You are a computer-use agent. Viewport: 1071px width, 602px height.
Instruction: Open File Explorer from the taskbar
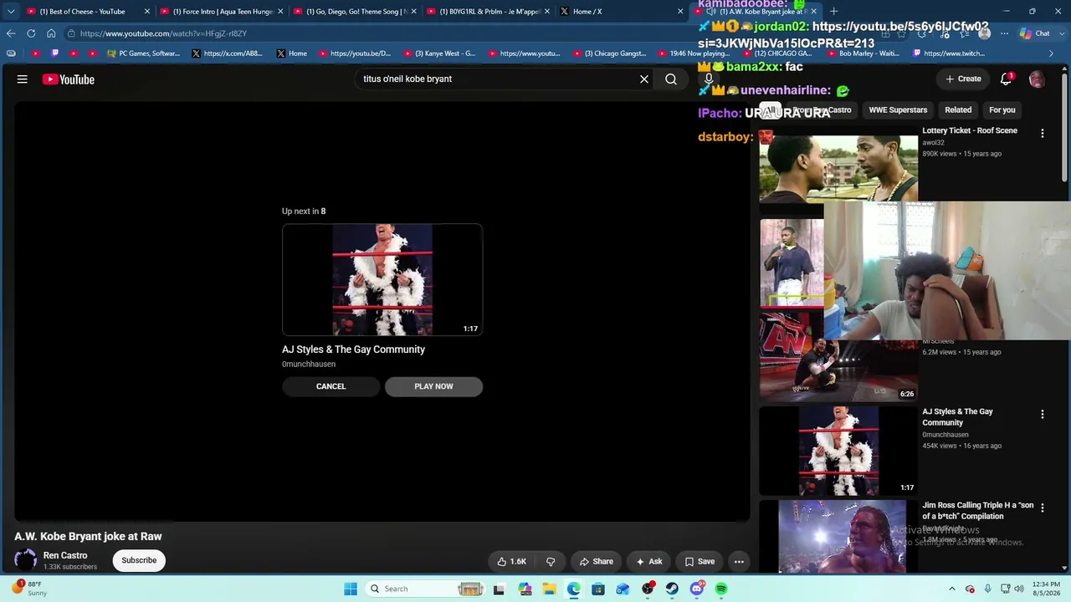click(549, 589)
